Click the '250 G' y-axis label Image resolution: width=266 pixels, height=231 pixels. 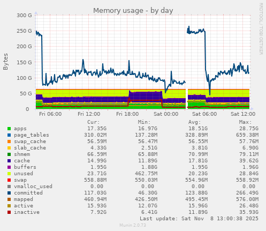24,31
